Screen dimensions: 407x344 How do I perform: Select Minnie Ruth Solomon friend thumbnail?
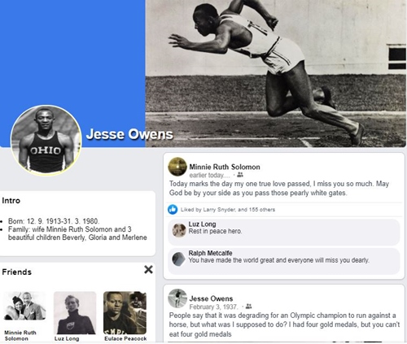(x=24, y=306)
